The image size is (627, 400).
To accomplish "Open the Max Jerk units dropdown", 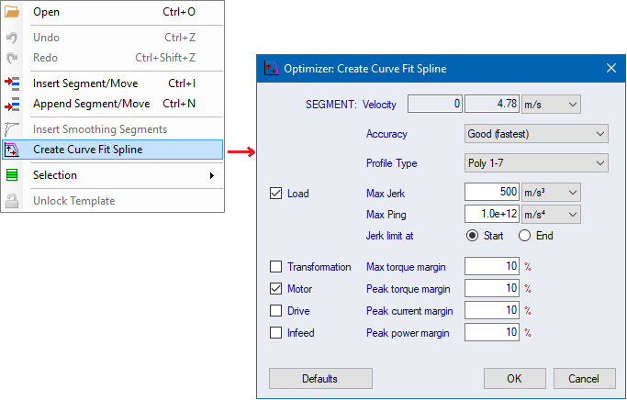I will [551, 192].
